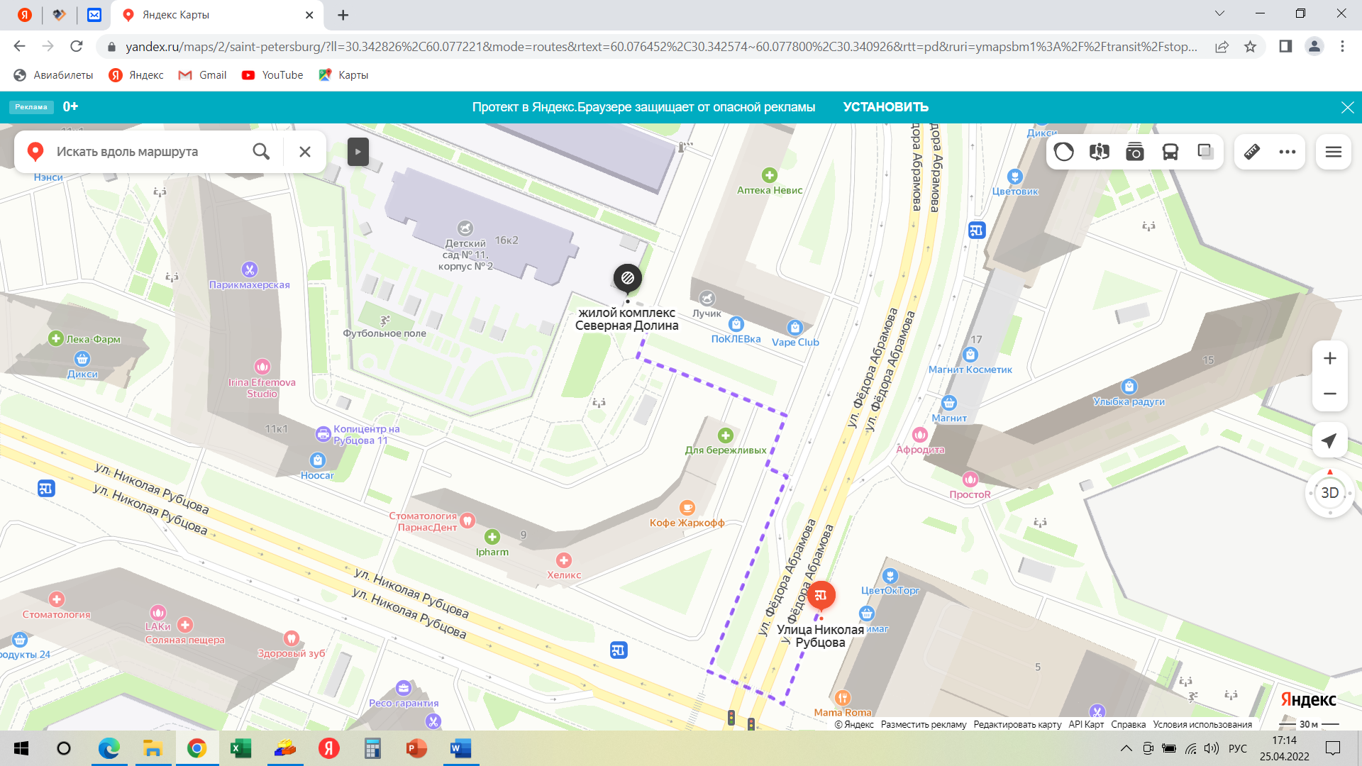Click the red Улица Николая Рубцова stop marker
Viewport: 1362px width, 766px height.
[x=821, y=596]
